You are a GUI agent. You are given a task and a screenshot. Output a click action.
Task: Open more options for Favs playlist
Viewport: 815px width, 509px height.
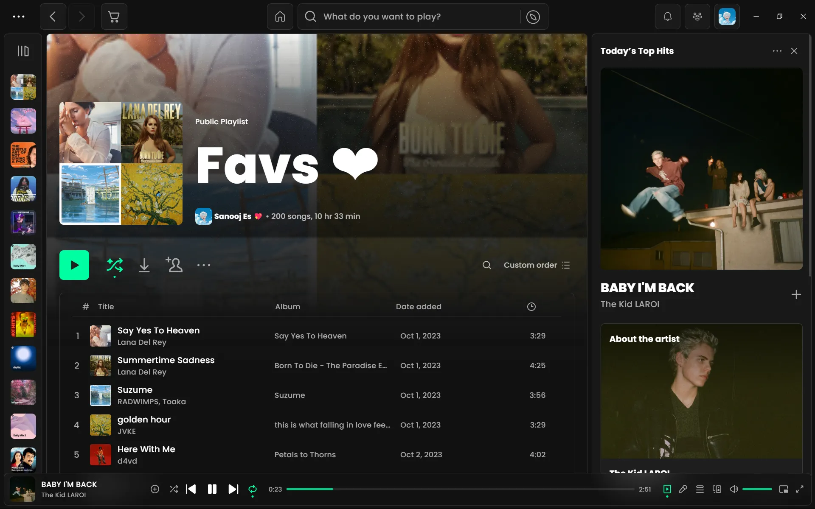(204, 265)
